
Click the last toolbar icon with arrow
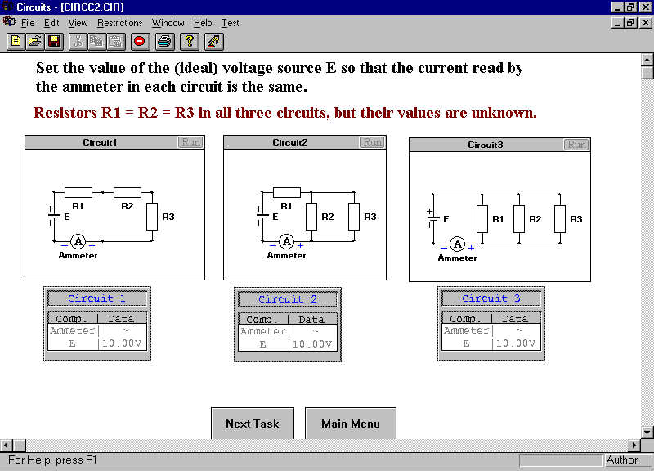[214, 40]
